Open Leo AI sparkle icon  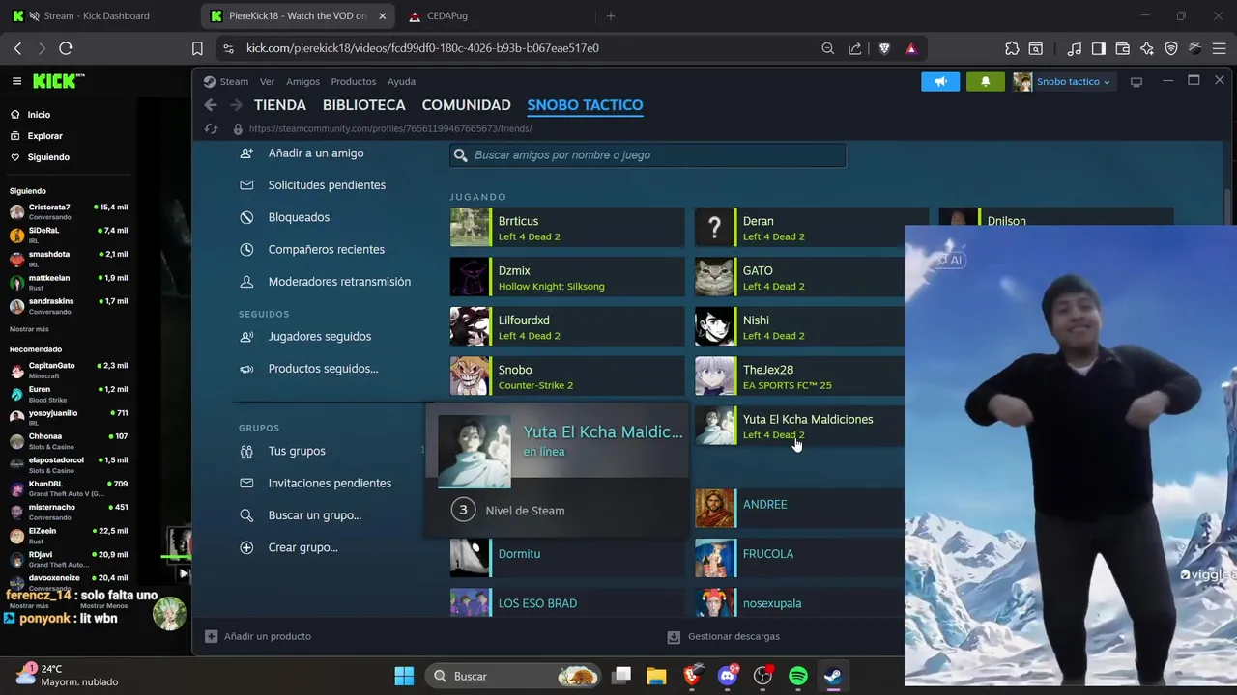click(x=1147, y=48)
